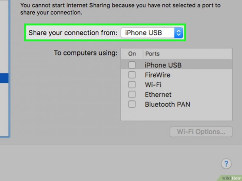This screenshot has width=242, height=181.
Task: Click the Wi-Fi Options... button
Action: 201,132
